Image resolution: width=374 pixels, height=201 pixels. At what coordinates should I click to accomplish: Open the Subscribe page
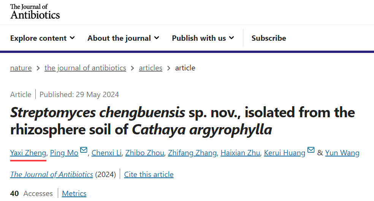[269, 38]
